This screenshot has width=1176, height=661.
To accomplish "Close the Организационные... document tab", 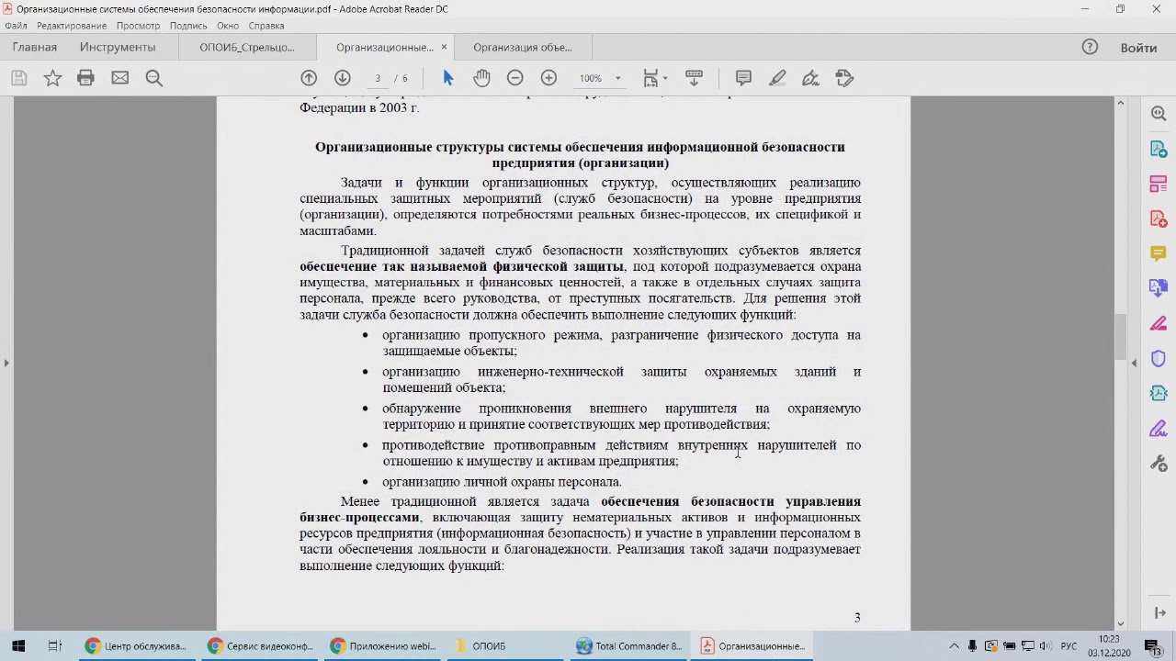I will pyautogui.click(x=444, y=47).
